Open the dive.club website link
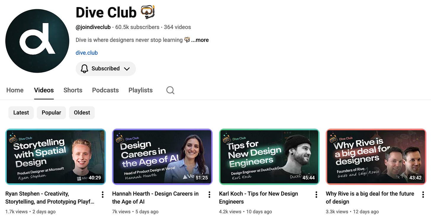 87,53
